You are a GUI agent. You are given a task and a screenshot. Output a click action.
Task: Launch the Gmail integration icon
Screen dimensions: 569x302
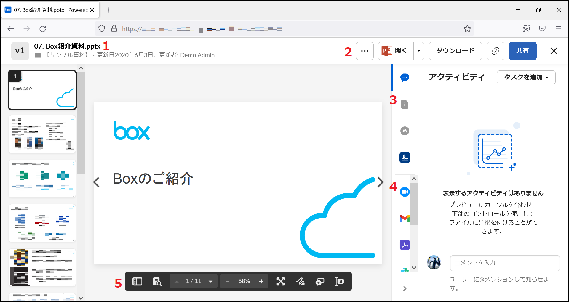pyautogui.click(x=405, y=219)
